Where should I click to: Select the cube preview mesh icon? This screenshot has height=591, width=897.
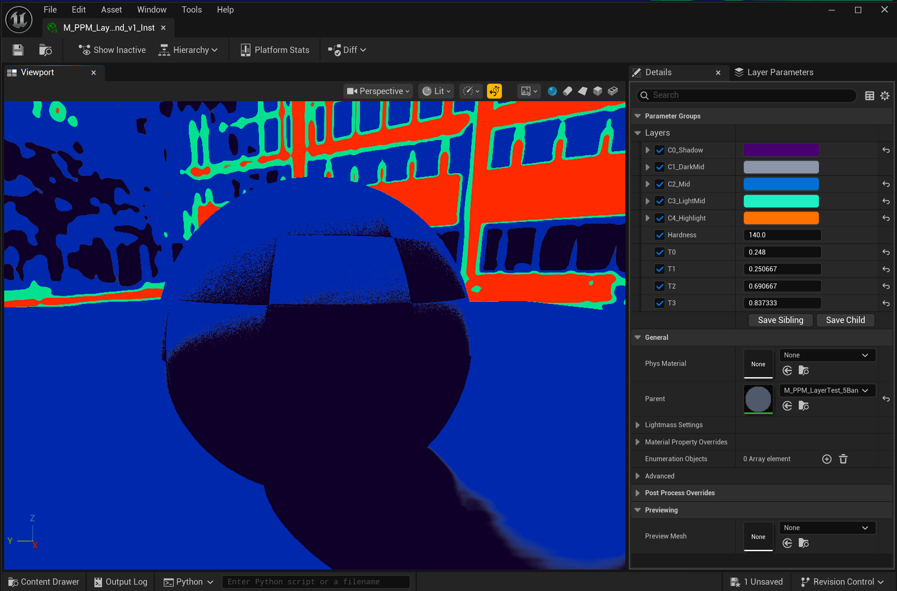click(x=598, y=91)
